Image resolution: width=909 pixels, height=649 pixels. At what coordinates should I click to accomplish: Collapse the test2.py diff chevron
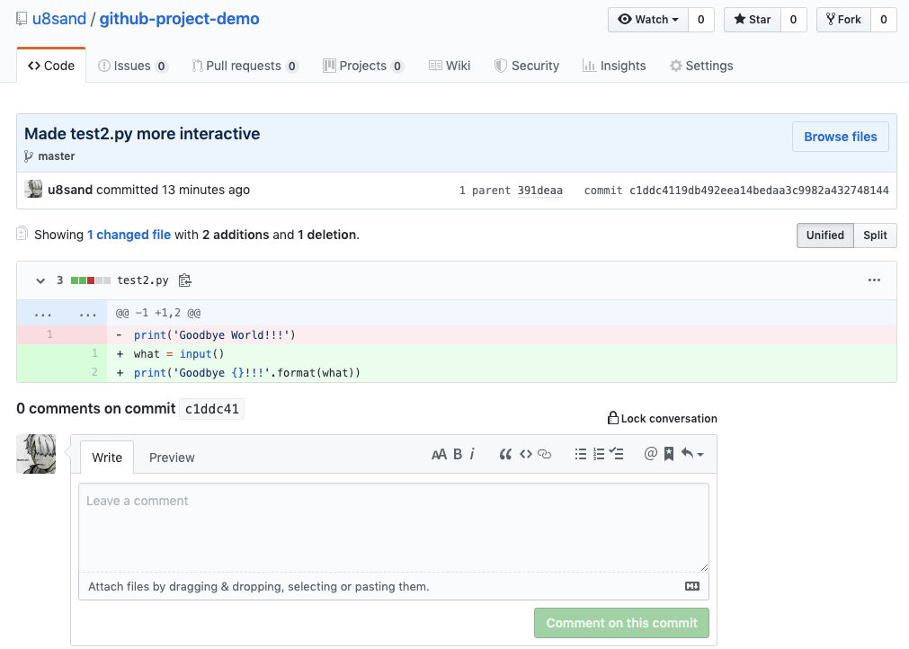[40, 280]
